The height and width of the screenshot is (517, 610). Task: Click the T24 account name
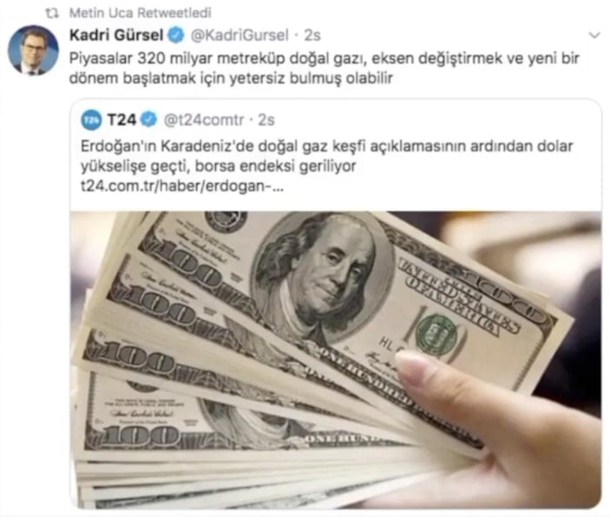coord(121,120)
